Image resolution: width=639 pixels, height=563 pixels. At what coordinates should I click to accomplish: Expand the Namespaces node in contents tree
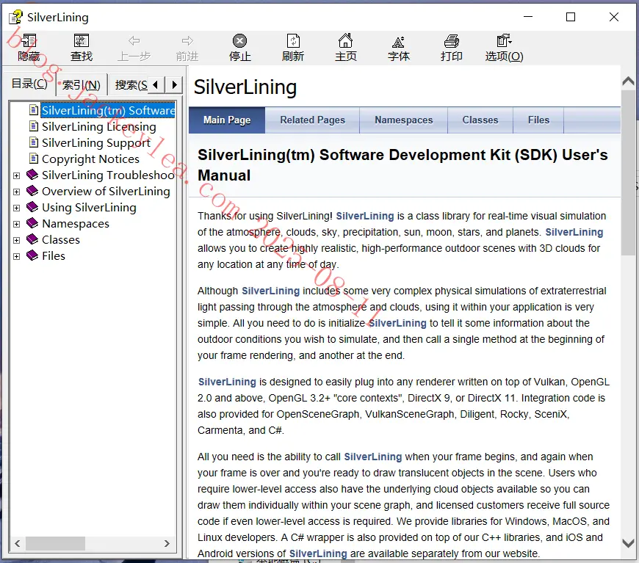[16, 224]
